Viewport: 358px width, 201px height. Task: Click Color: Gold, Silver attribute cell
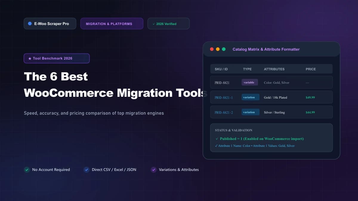(x=277, y=82)
